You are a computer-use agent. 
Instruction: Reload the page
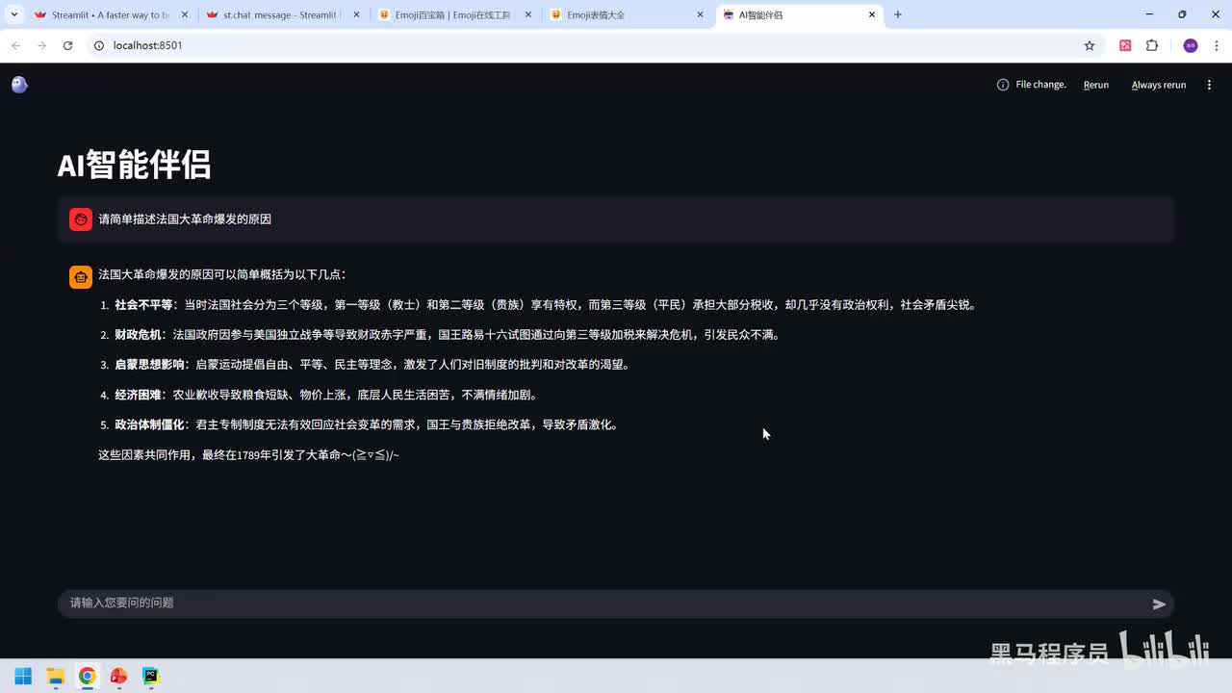(67, 45)
